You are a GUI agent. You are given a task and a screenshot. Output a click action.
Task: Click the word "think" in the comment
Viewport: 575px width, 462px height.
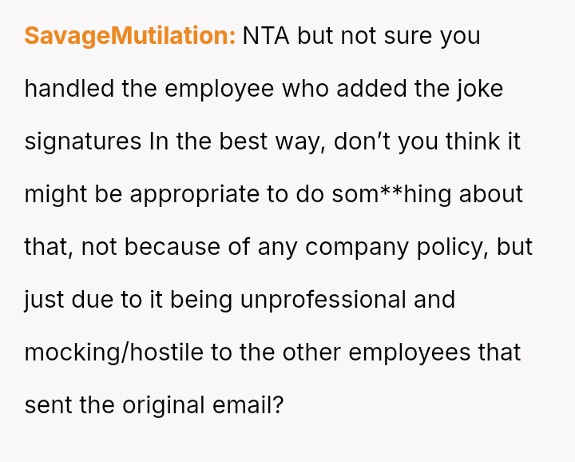coord(467,141)
